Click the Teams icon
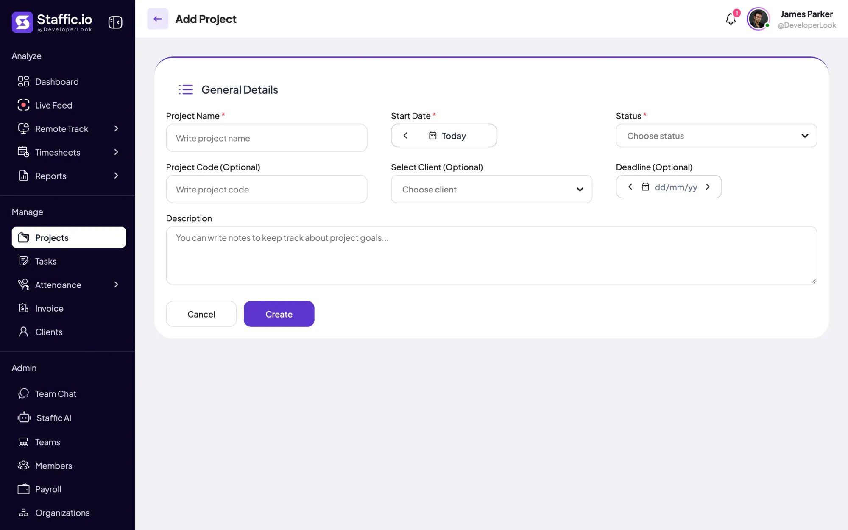 pyautogui.click(x=23, y=442)
